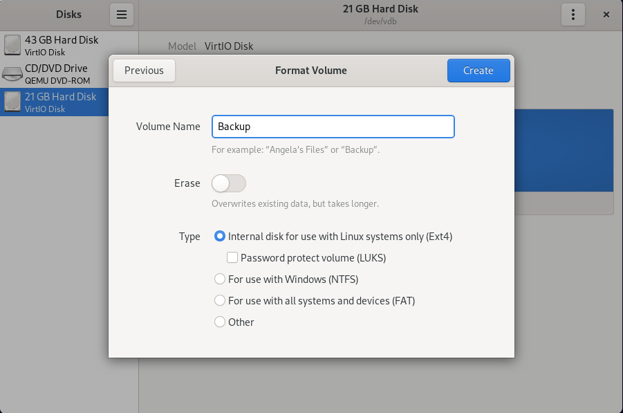Go back with the Previous button
This screenshot has height=413, width=623.
click(144, 71)
